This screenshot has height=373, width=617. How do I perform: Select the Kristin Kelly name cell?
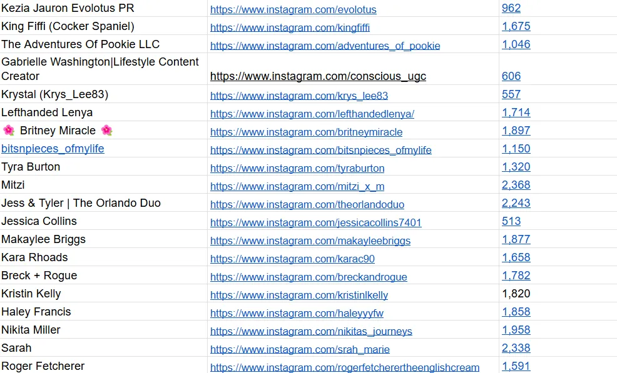(x=31, y=294)
